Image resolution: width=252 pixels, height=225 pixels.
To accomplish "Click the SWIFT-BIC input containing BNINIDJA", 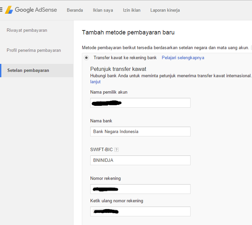I will click(140, 160).
